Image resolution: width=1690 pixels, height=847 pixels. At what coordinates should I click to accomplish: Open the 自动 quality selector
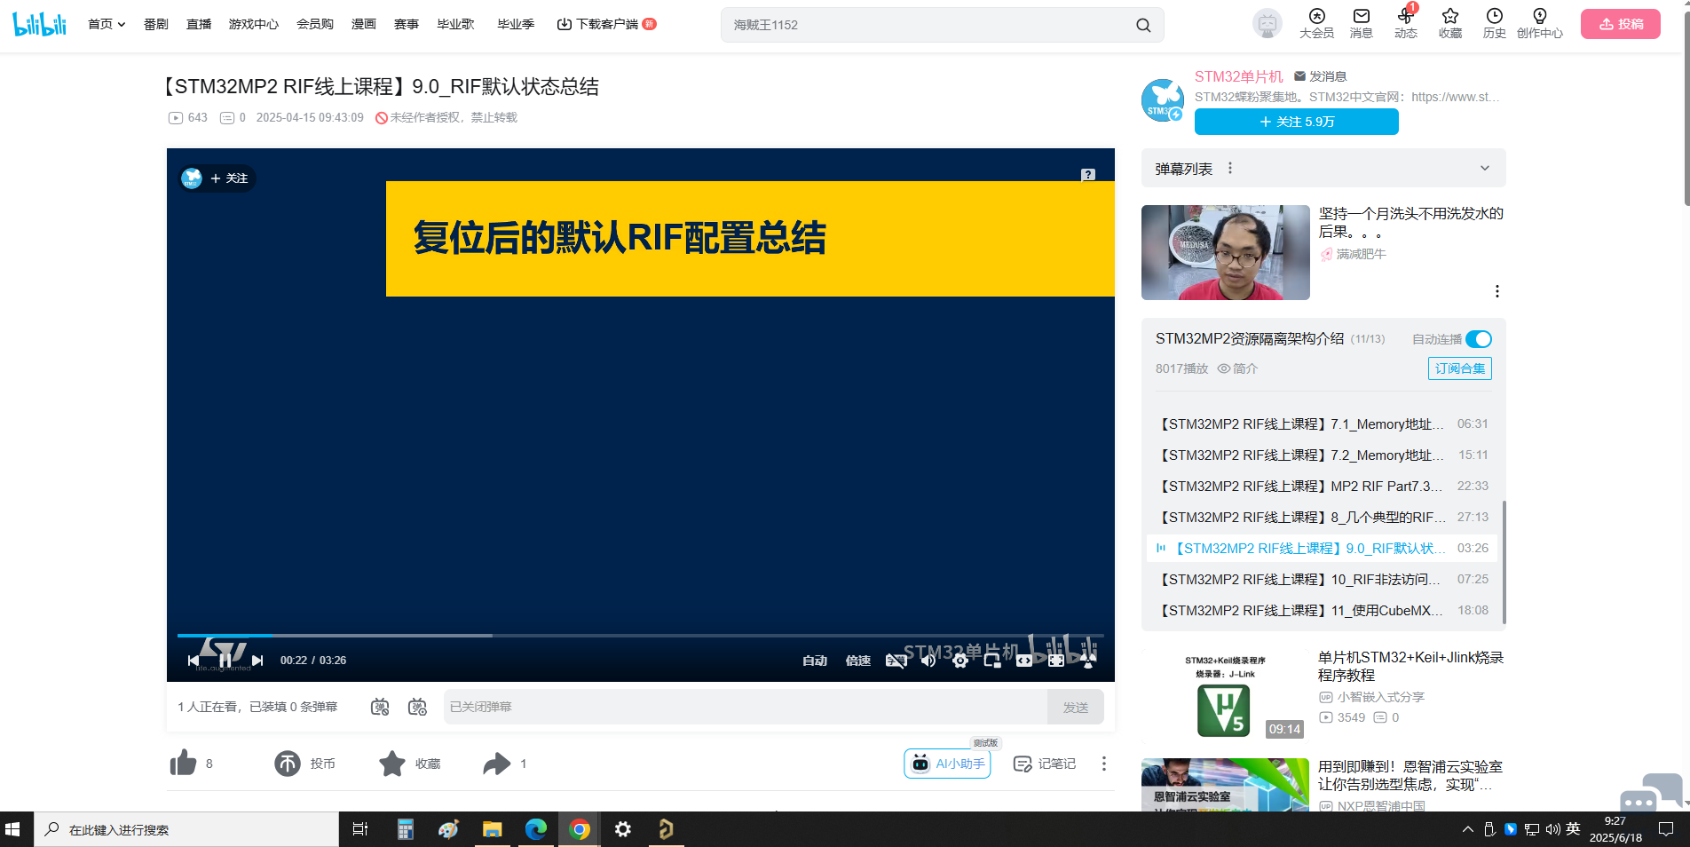click(815, 661)
